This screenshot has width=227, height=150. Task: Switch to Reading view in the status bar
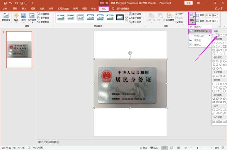click(x=178, y=148)
